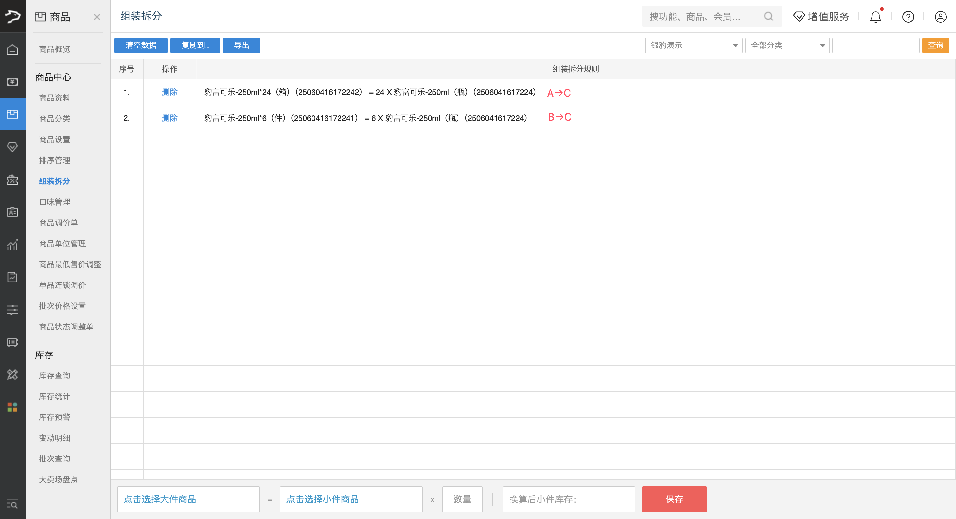Screen dimensions: 956x519
Task: Open 商品调价单 menu item
Action: pos(58,223)
